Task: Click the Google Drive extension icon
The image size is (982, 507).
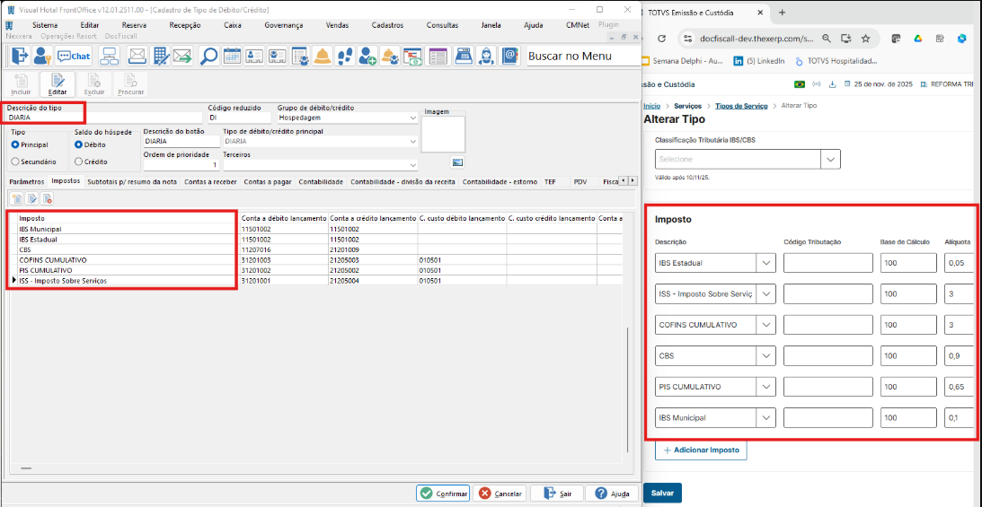Action: pos(918,39)
